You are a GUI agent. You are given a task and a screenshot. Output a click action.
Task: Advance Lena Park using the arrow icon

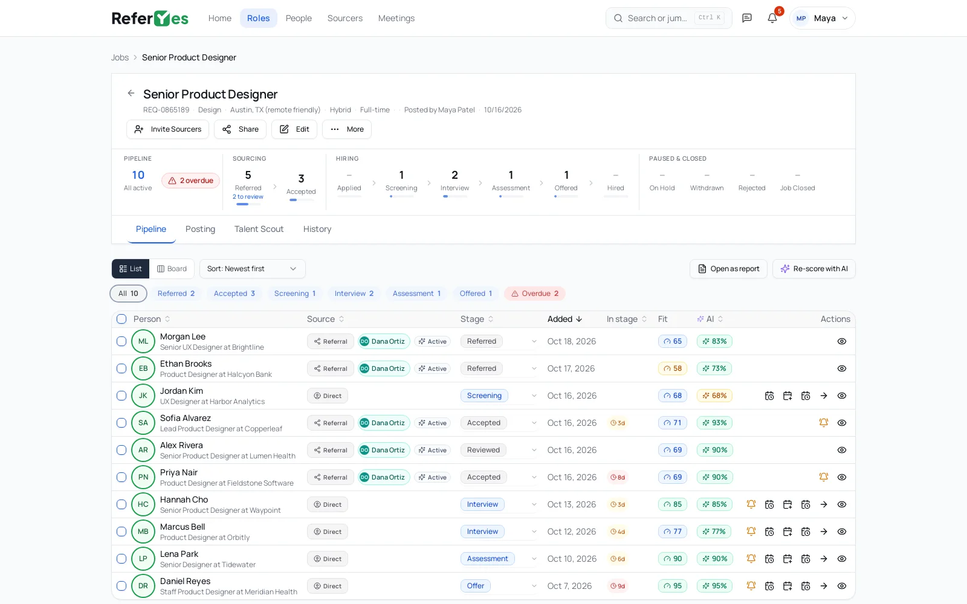pyautogui.click(x=824, y=559)
